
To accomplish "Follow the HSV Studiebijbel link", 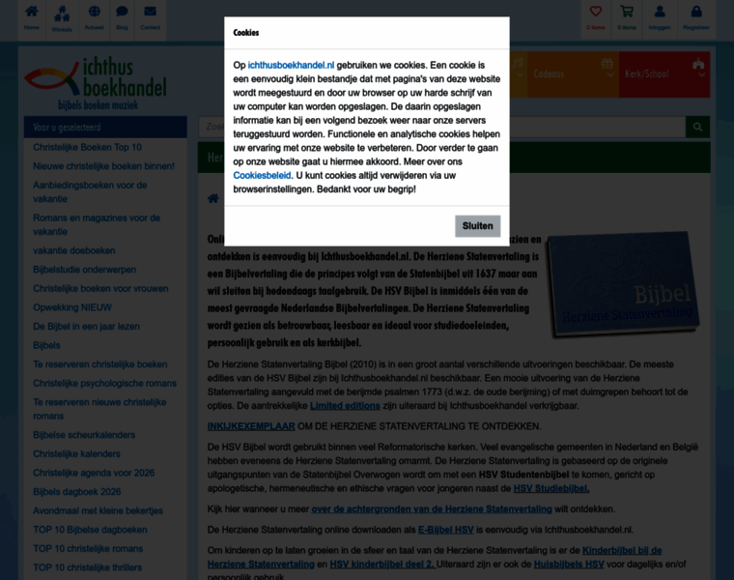I will 551,488.
